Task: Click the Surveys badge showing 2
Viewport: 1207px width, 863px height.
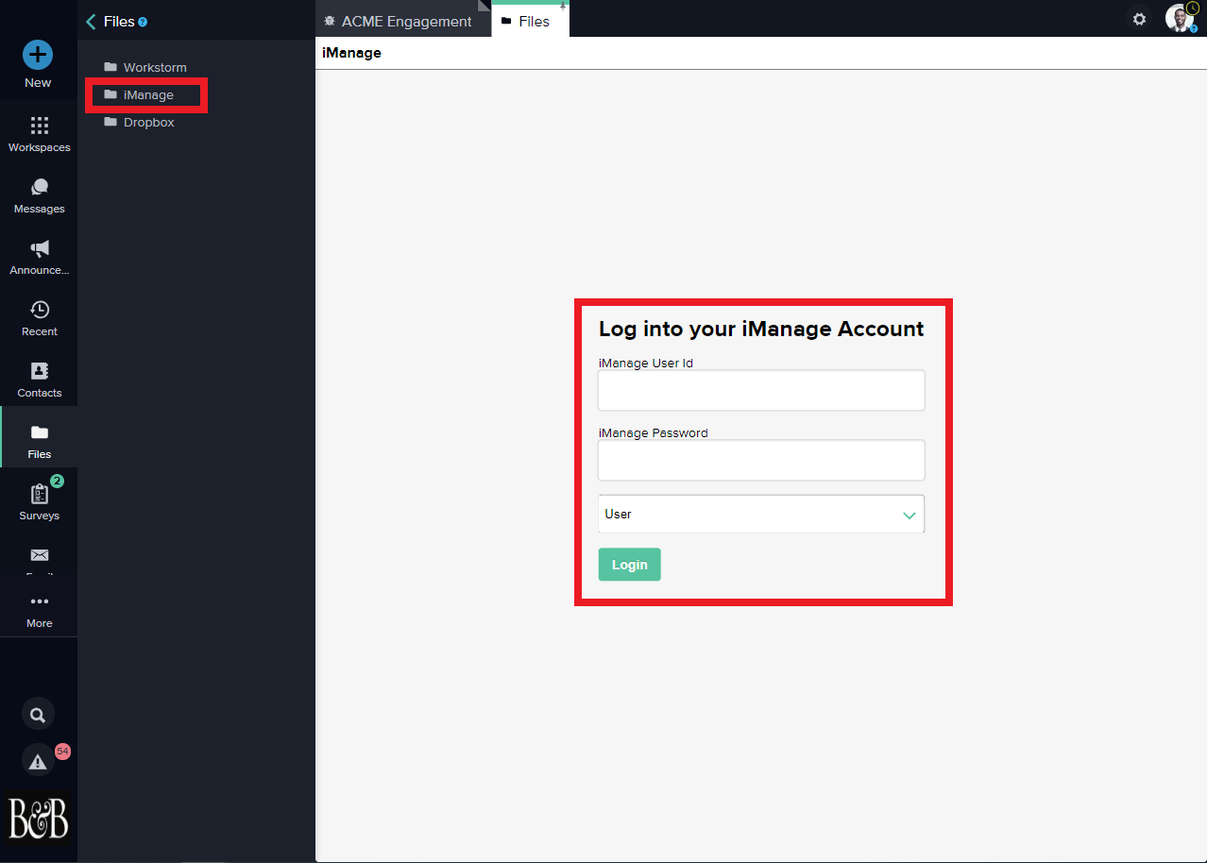Action: click(57, 481)
